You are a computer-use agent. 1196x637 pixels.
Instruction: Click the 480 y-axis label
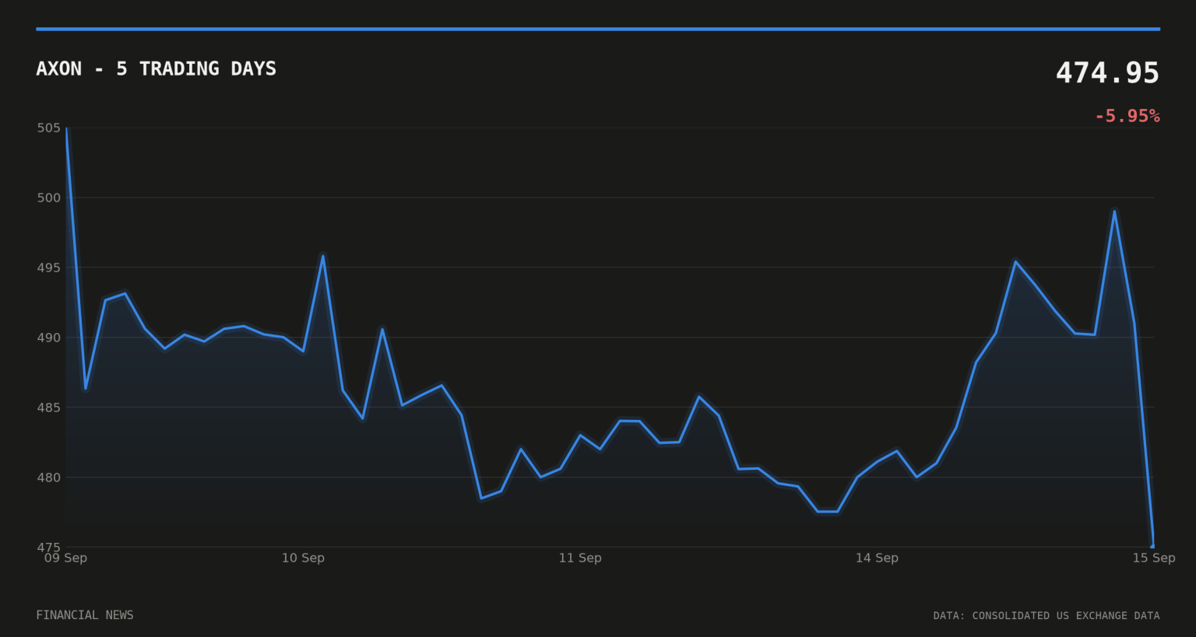click(48, 478)
